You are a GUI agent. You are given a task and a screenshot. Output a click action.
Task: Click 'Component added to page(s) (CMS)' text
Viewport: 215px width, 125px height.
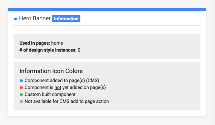(x=62, y=80)
